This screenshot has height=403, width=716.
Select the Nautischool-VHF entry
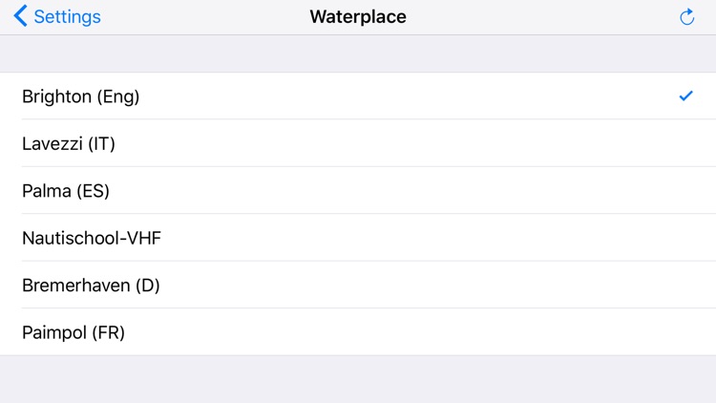click(x=358, y=238)
